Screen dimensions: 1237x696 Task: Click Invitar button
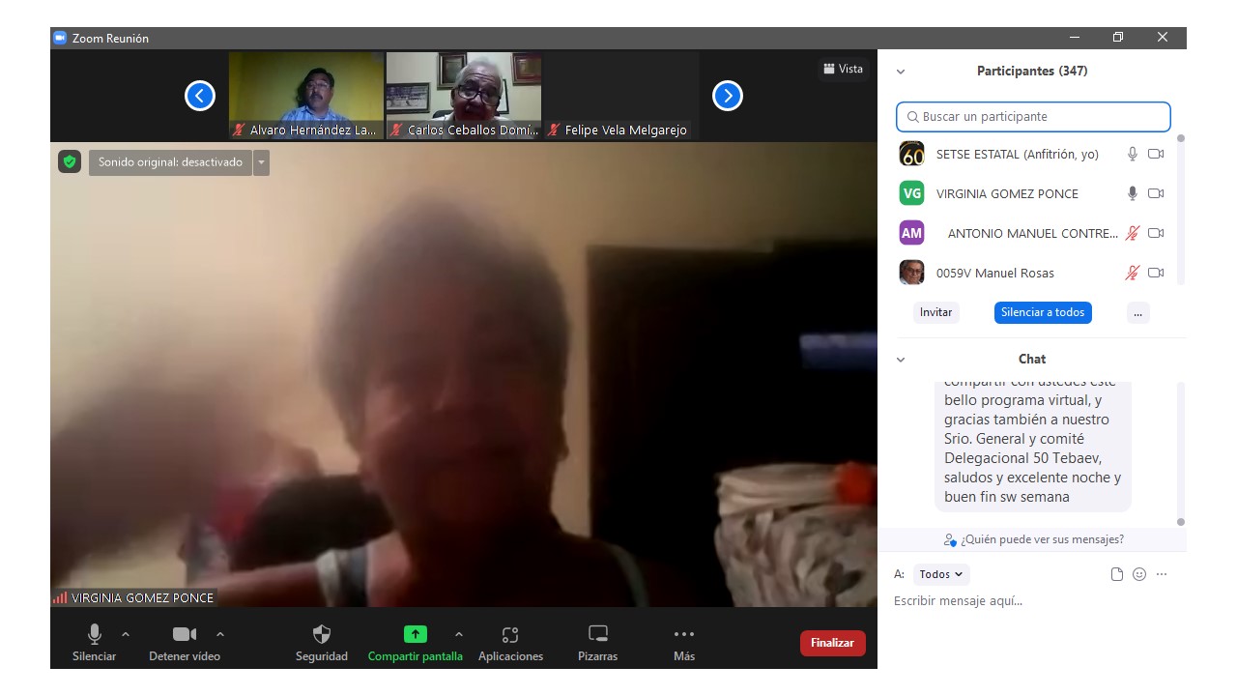935,312
